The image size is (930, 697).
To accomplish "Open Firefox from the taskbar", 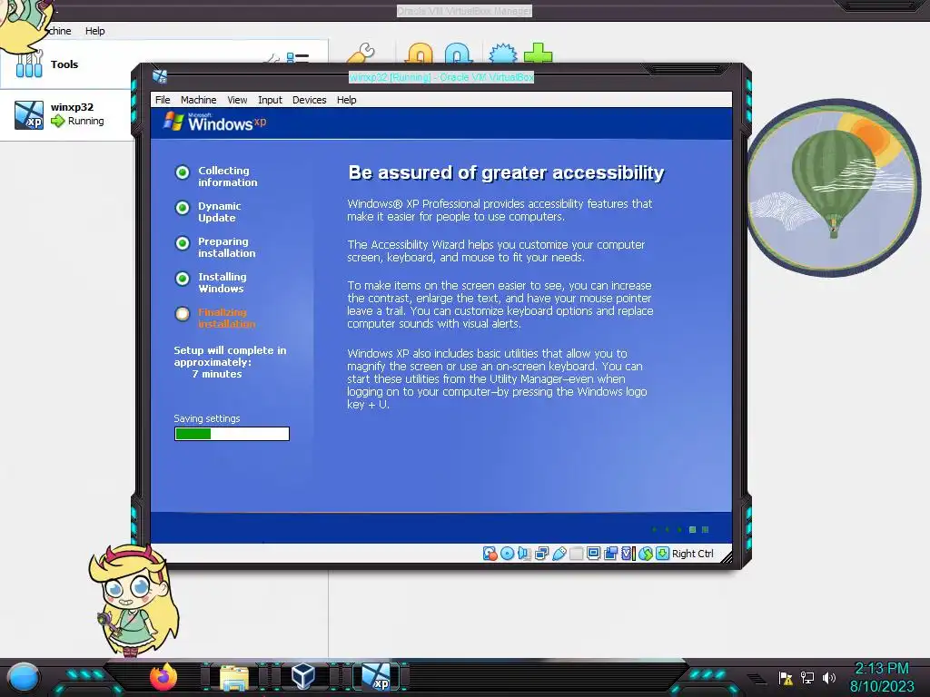I will click(x=163, y=677).
